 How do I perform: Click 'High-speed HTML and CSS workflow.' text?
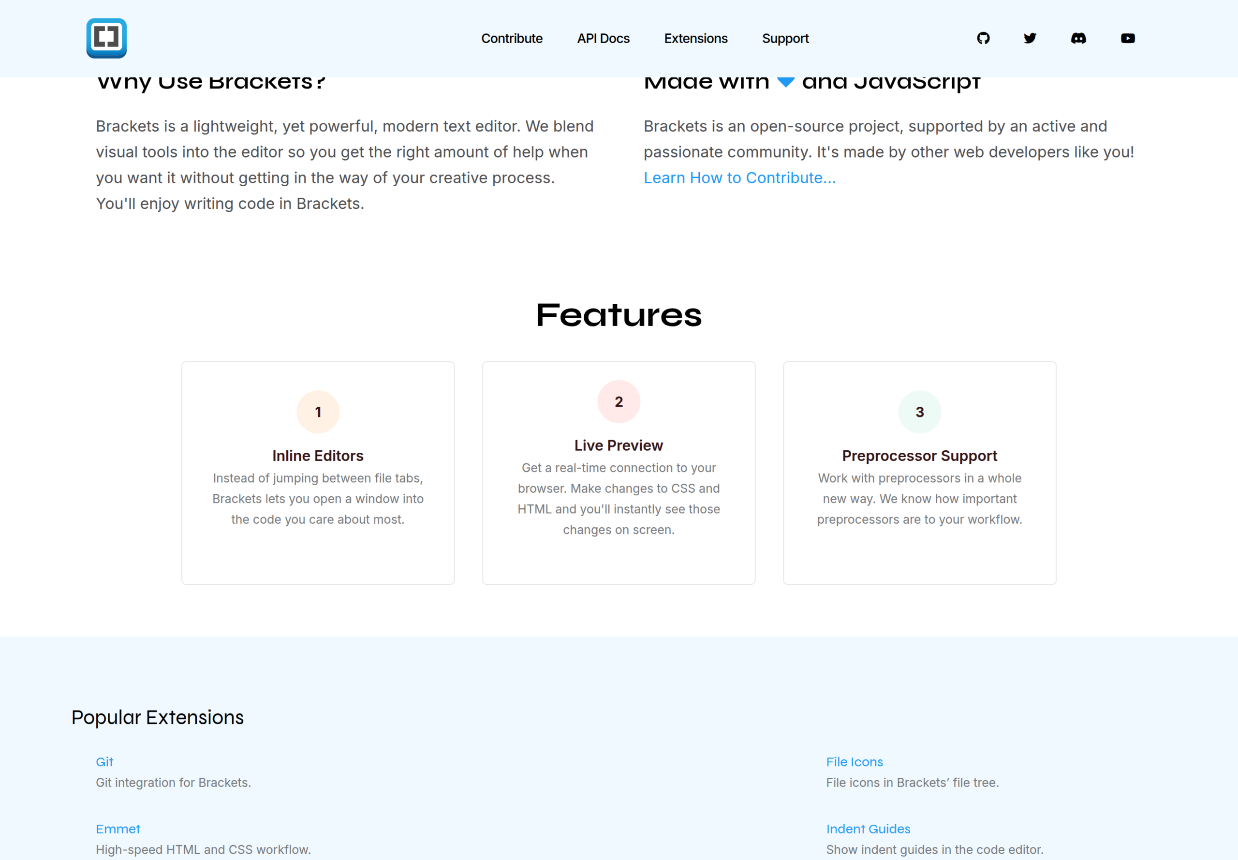(x=203, y=849)
